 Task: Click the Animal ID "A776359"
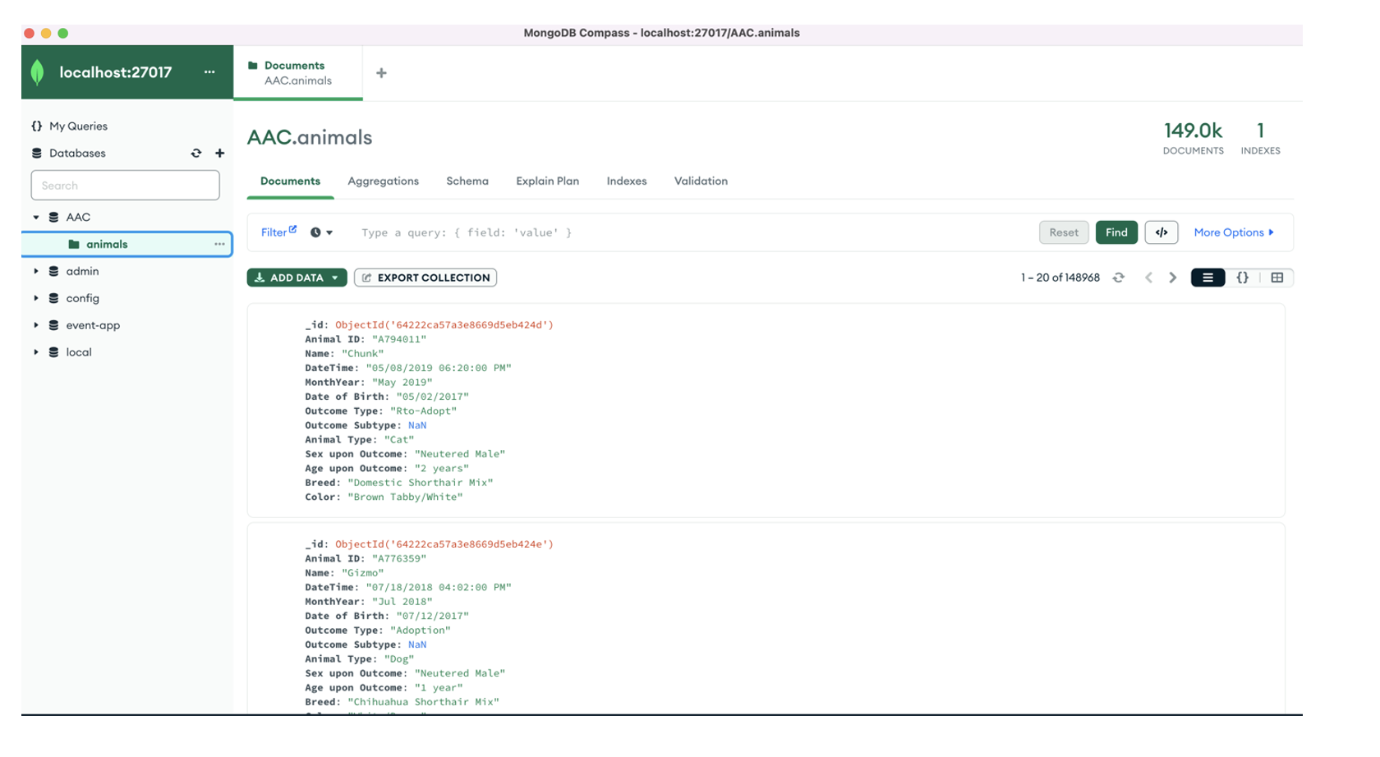point(399,559)
